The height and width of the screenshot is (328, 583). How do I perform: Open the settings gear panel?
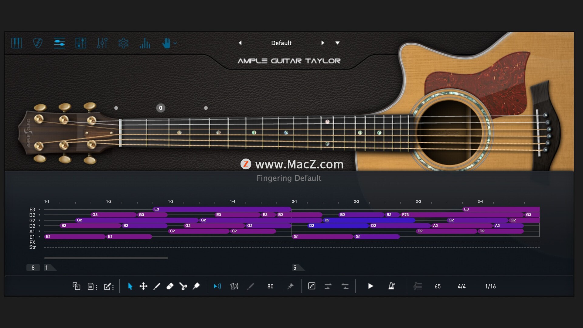(123, 43)
